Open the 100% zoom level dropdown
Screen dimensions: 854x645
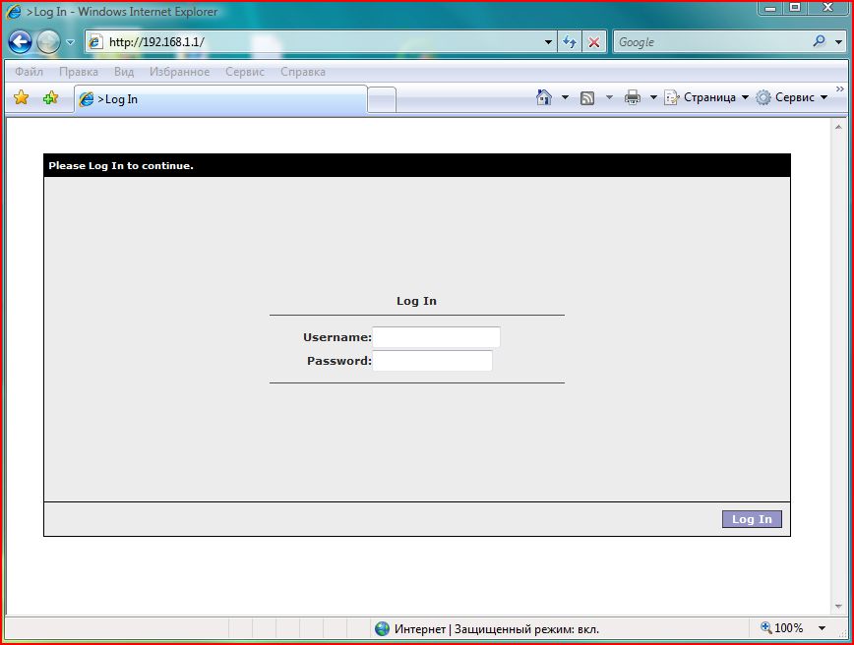[x=822, y=628]
